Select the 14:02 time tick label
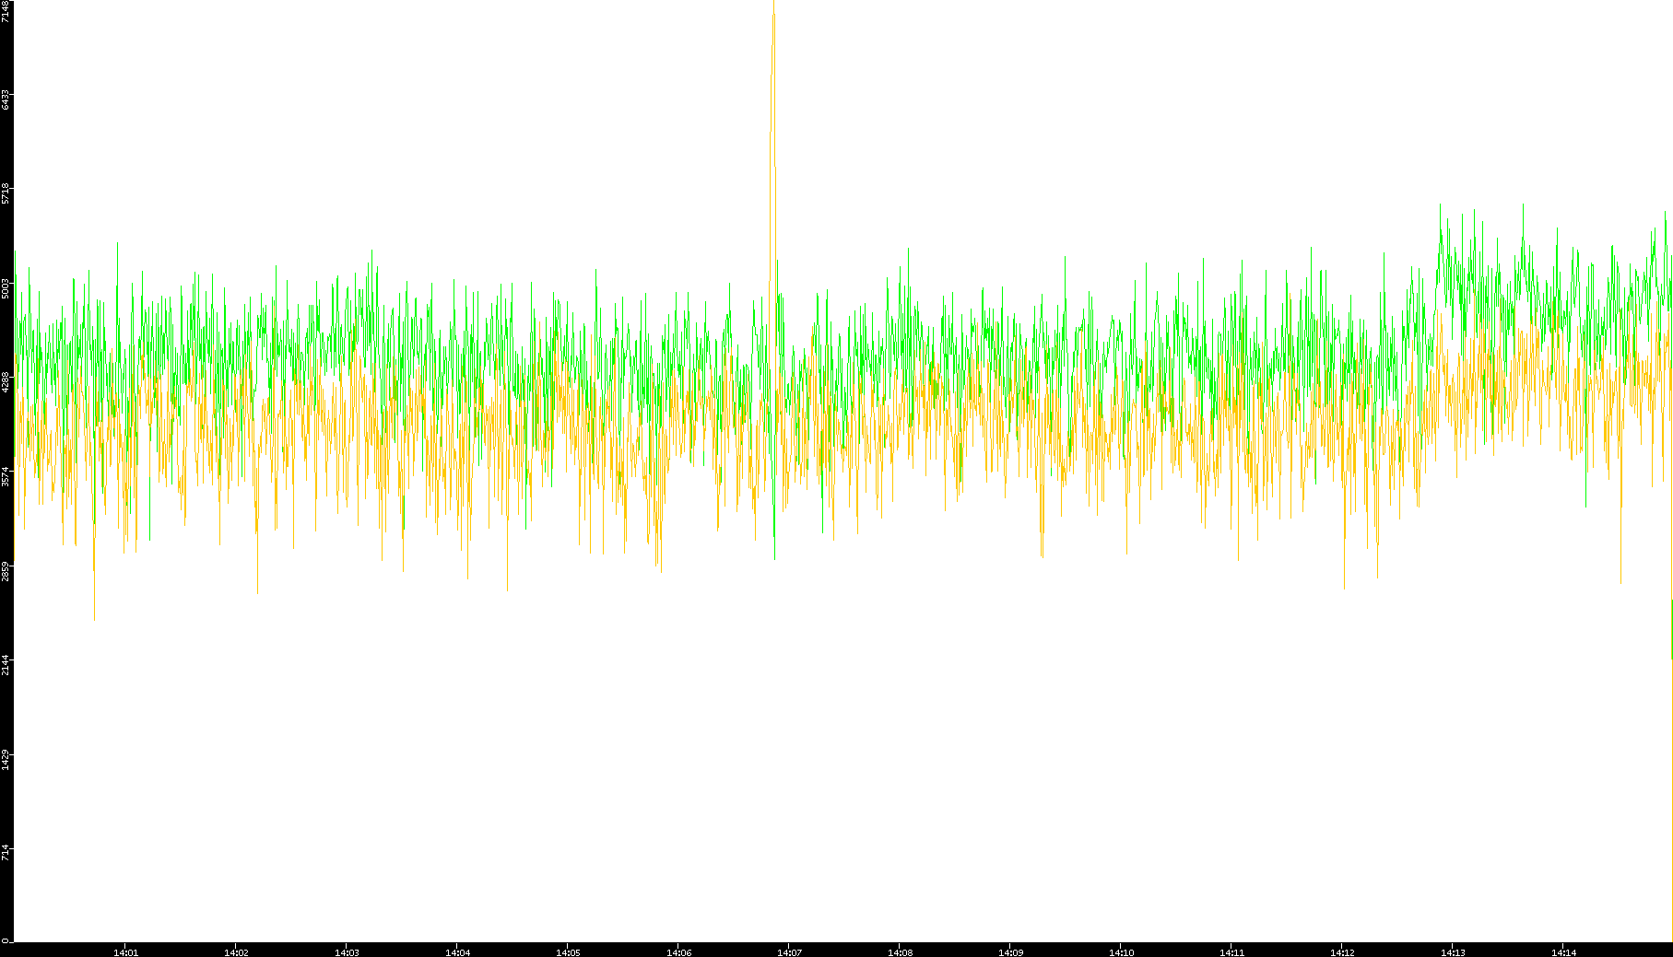The image size is (1673, 957). [x=236, y=951]
